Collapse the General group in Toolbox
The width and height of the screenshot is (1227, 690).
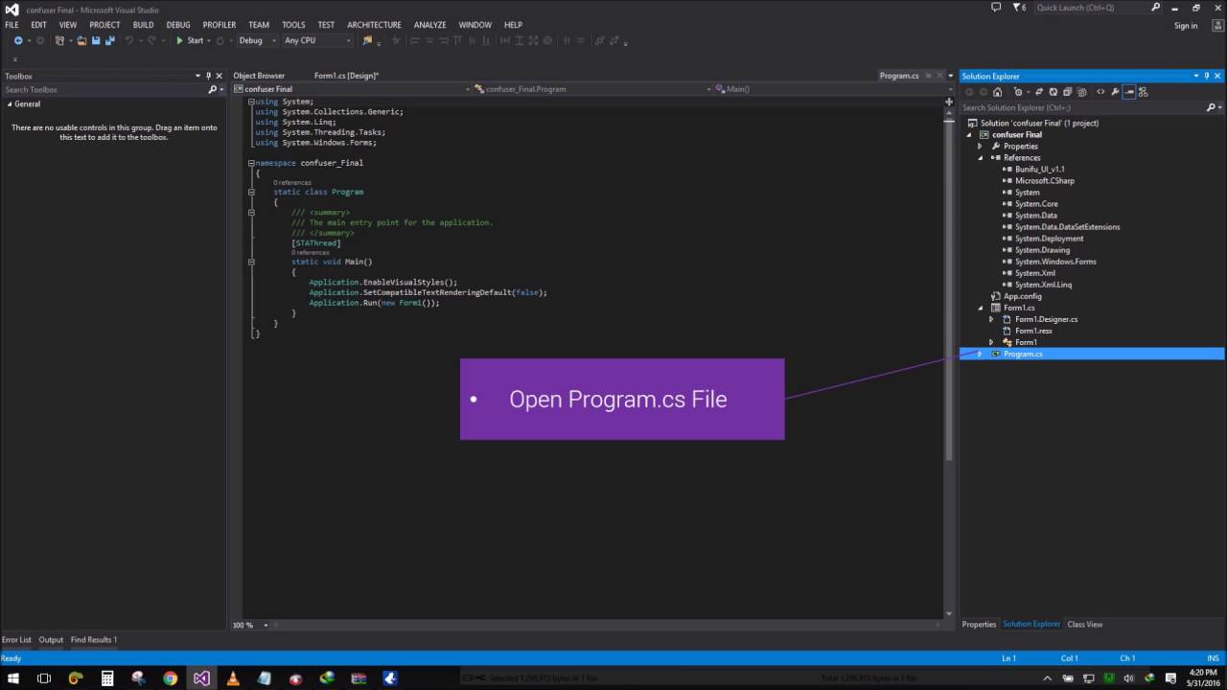tap(10, 103)
